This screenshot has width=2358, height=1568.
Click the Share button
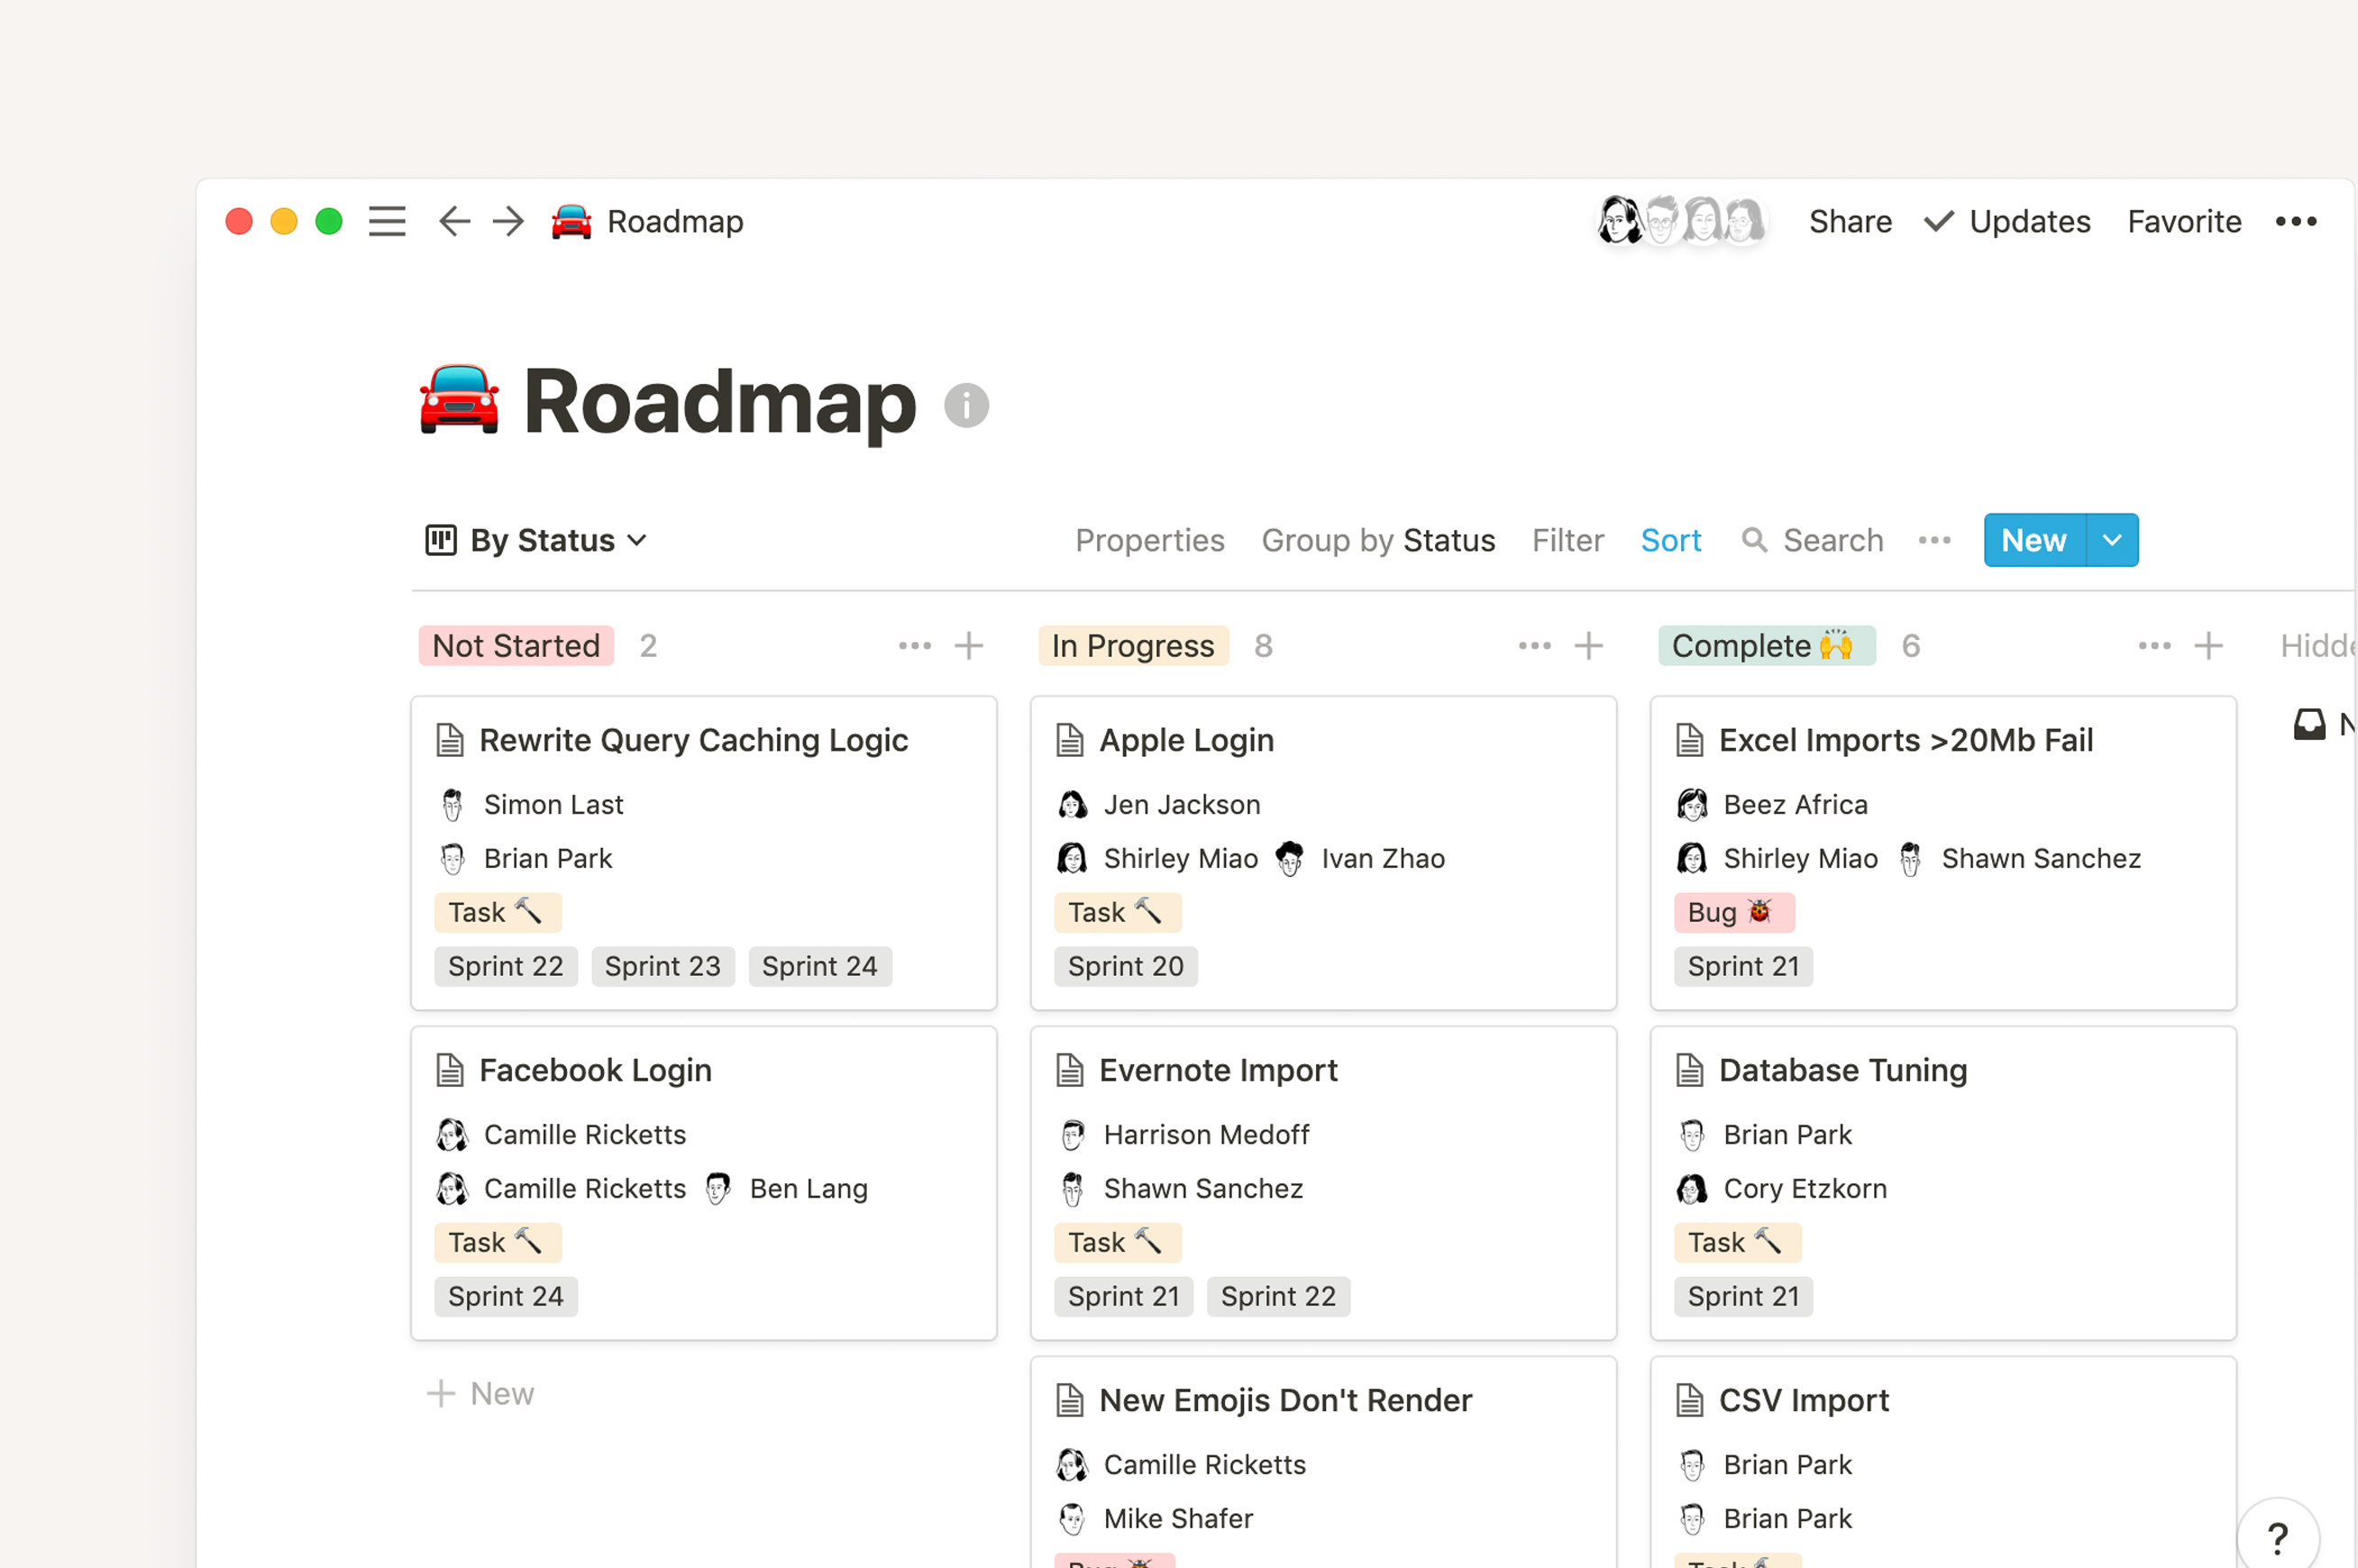coord(1849,221)
